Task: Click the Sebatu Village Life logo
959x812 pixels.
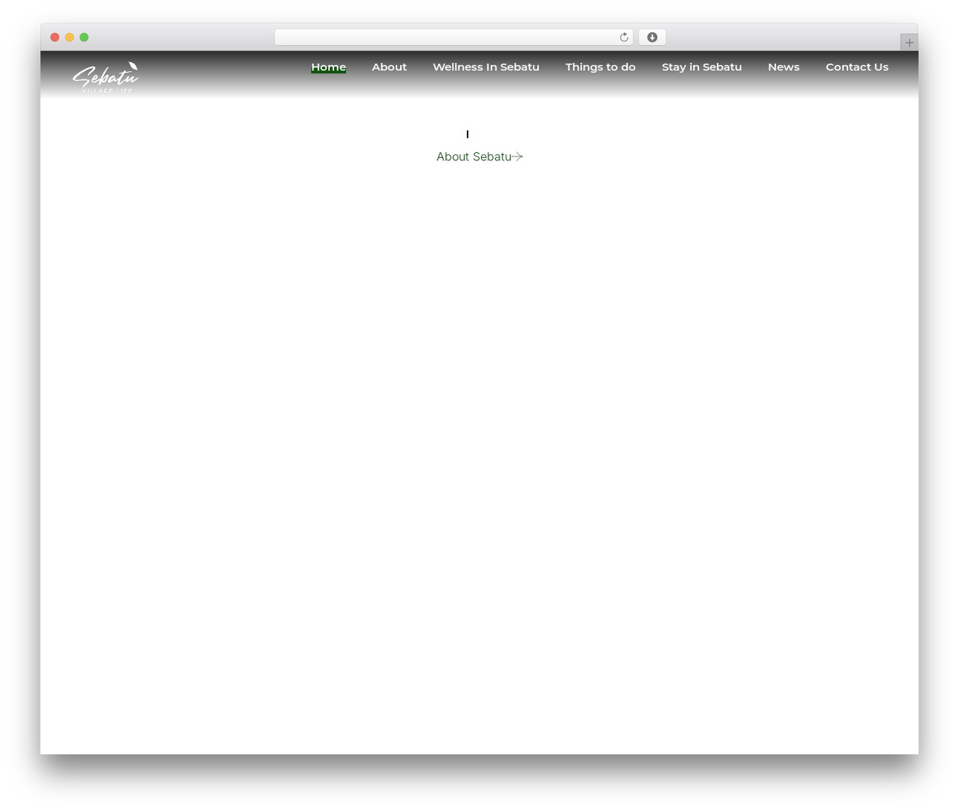Action: click(106, 78)
